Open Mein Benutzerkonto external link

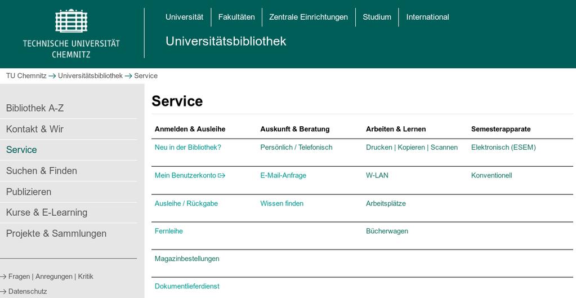pyautogui.click(x=190, y=176)
